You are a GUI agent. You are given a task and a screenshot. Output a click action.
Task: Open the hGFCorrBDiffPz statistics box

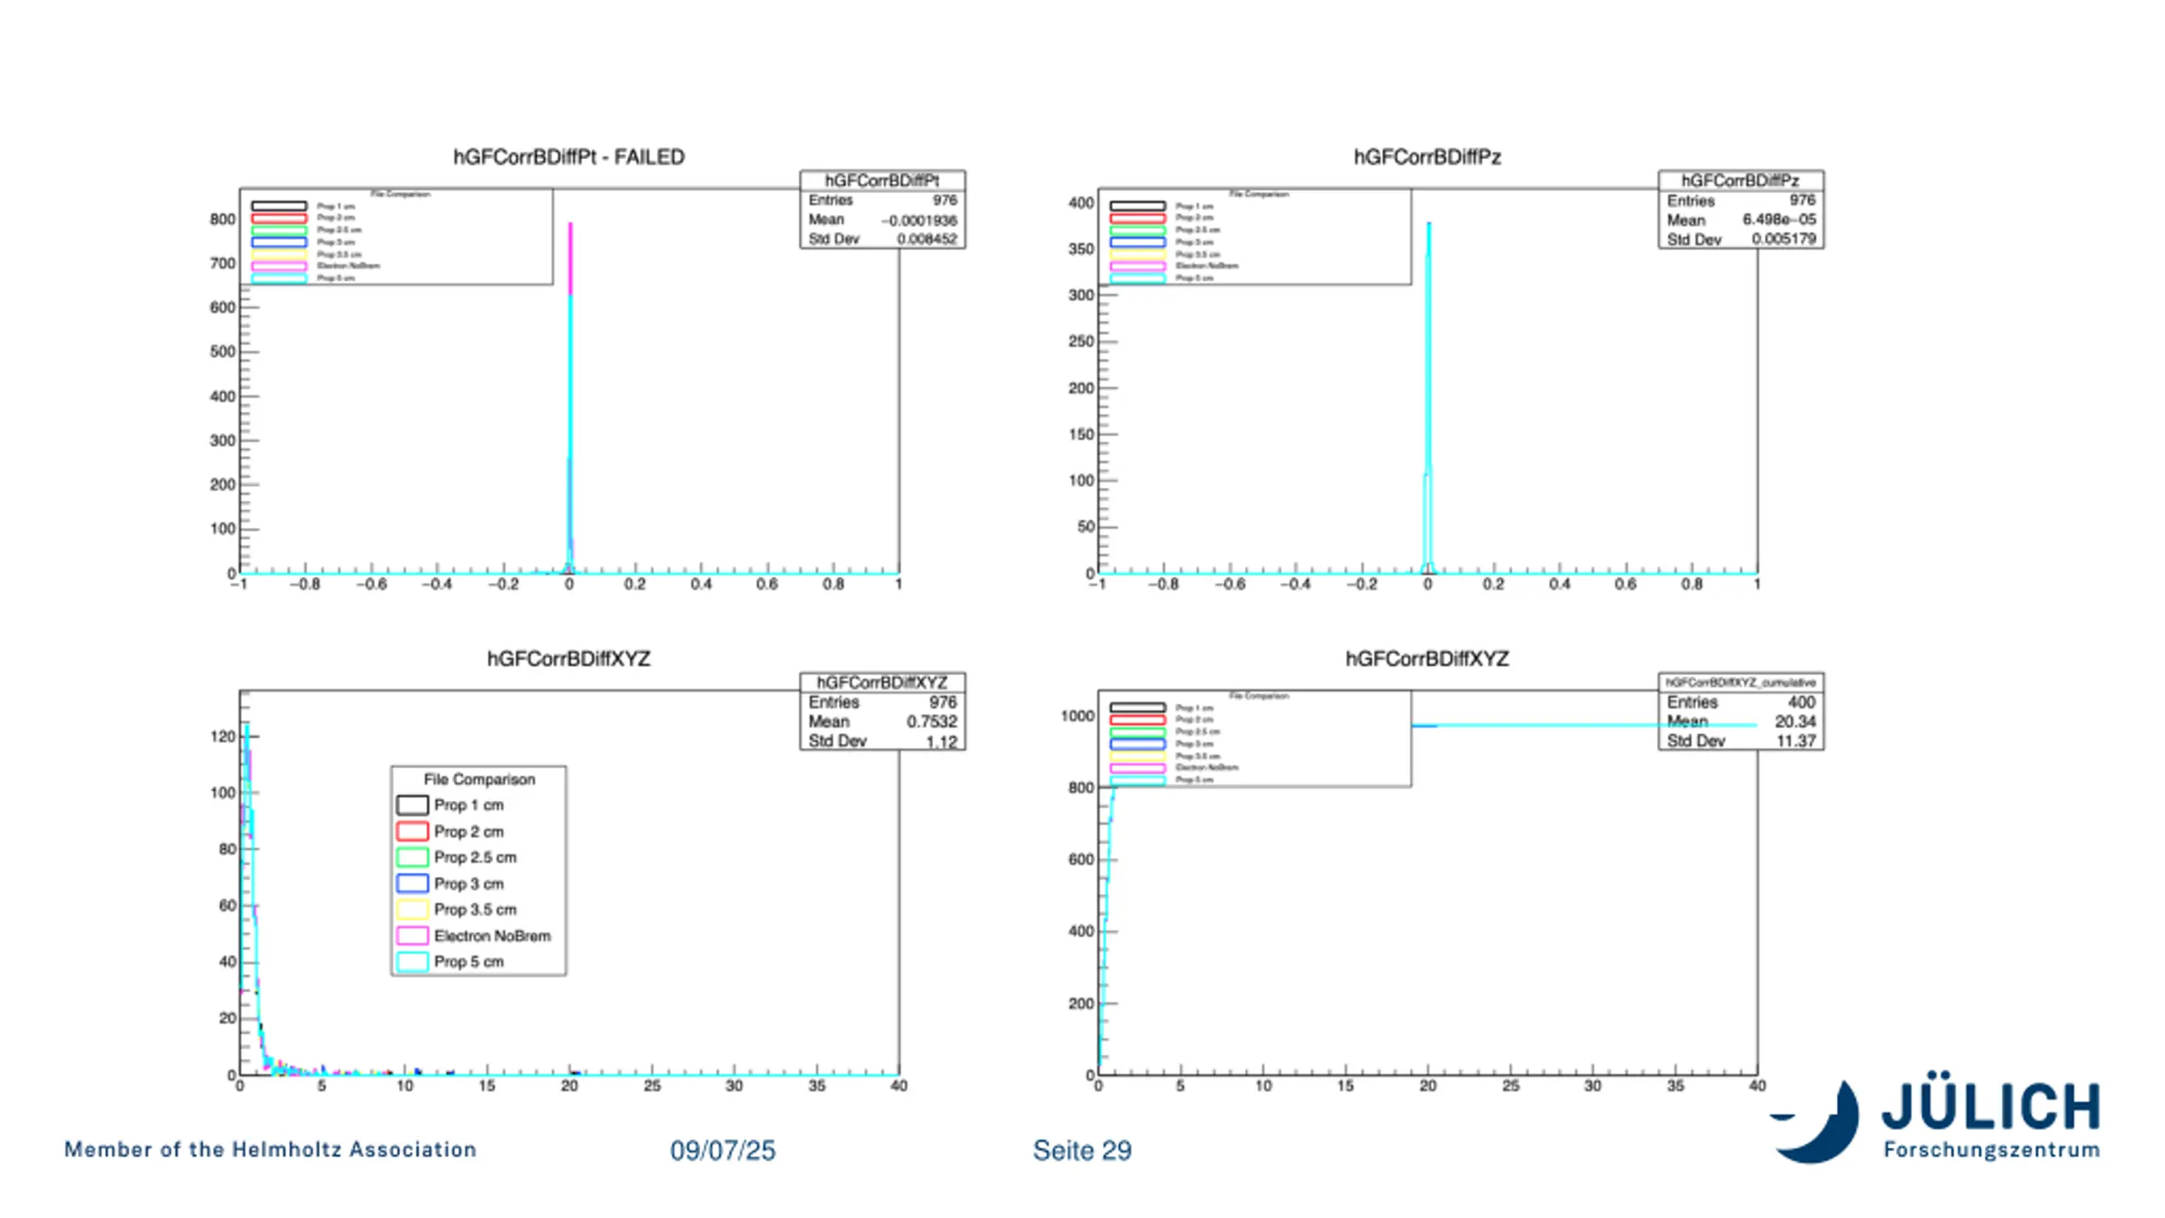(1740, 210)
